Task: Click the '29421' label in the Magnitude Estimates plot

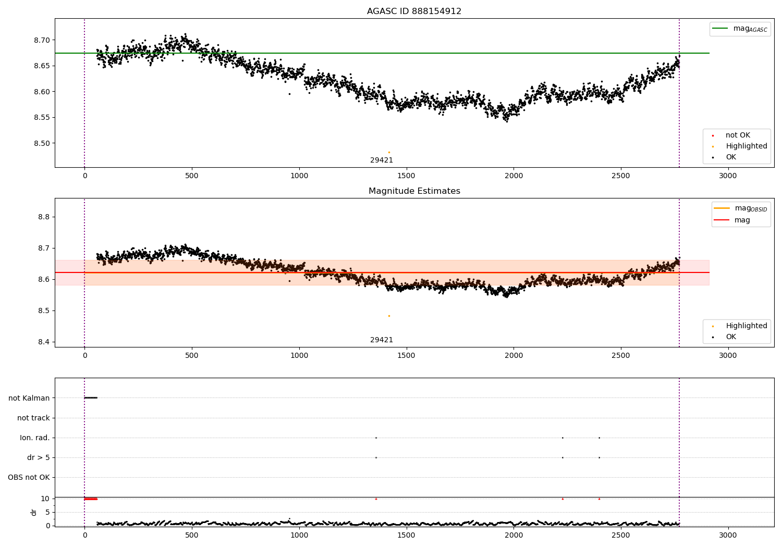Action: pyautogui.click(x=382, y=340)
